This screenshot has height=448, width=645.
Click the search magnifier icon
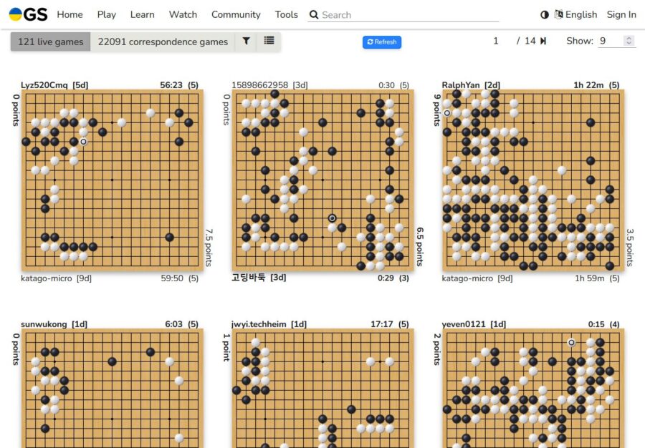click(x=314, y=14)
